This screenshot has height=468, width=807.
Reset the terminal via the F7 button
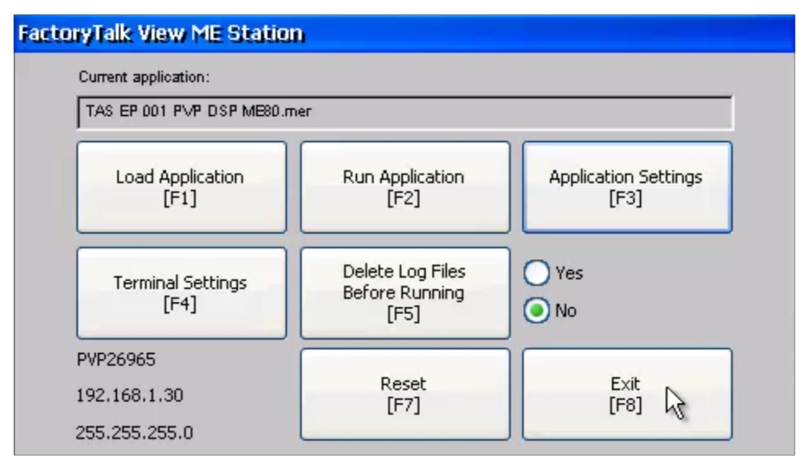coord(404,393)
